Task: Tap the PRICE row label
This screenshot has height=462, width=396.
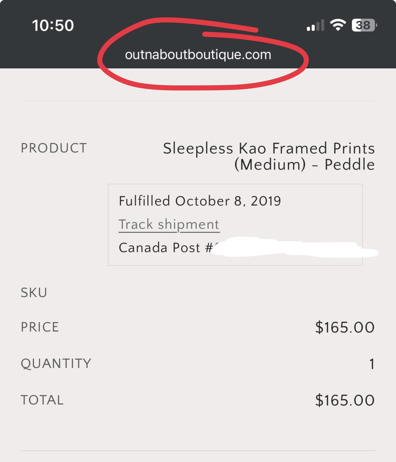Action: [x=40, y=327]
